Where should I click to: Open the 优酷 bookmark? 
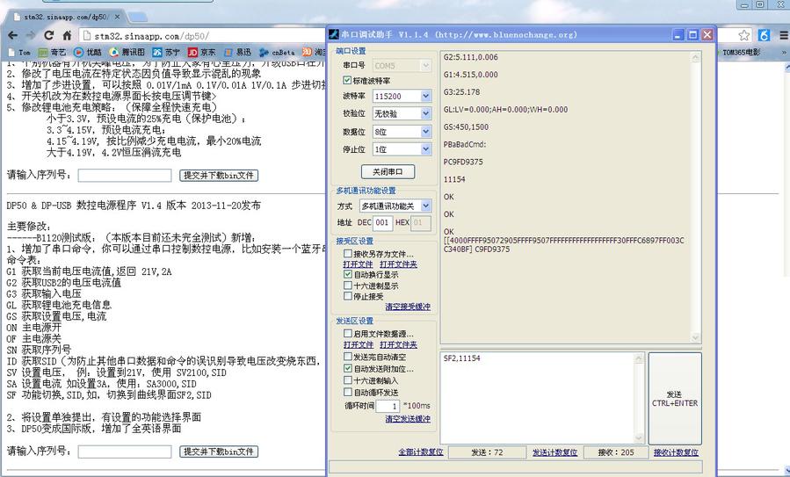tap(88, 53)
